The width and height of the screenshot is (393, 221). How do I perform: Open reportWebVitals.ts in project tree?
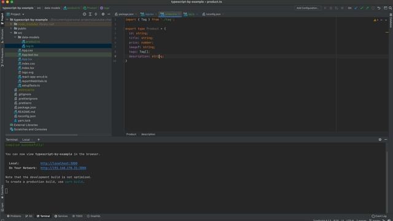coord(33,81)
